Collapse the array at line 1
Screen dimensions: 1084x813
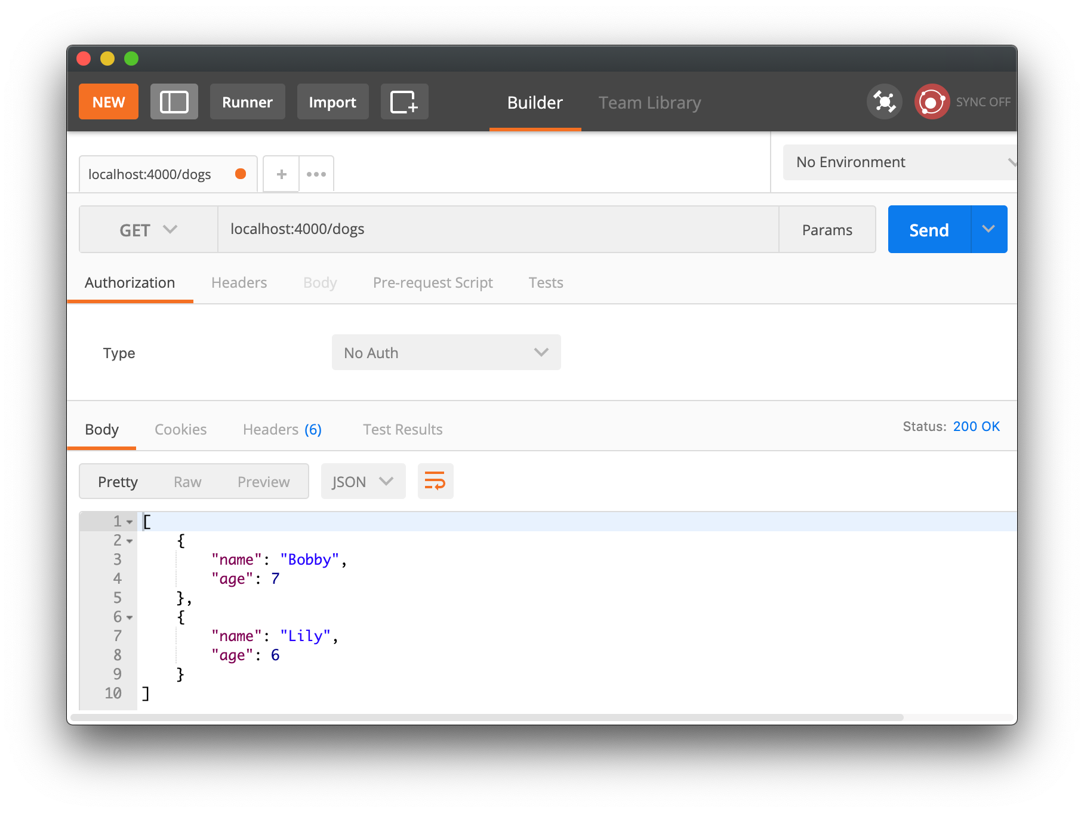click(x=130, y=522)
